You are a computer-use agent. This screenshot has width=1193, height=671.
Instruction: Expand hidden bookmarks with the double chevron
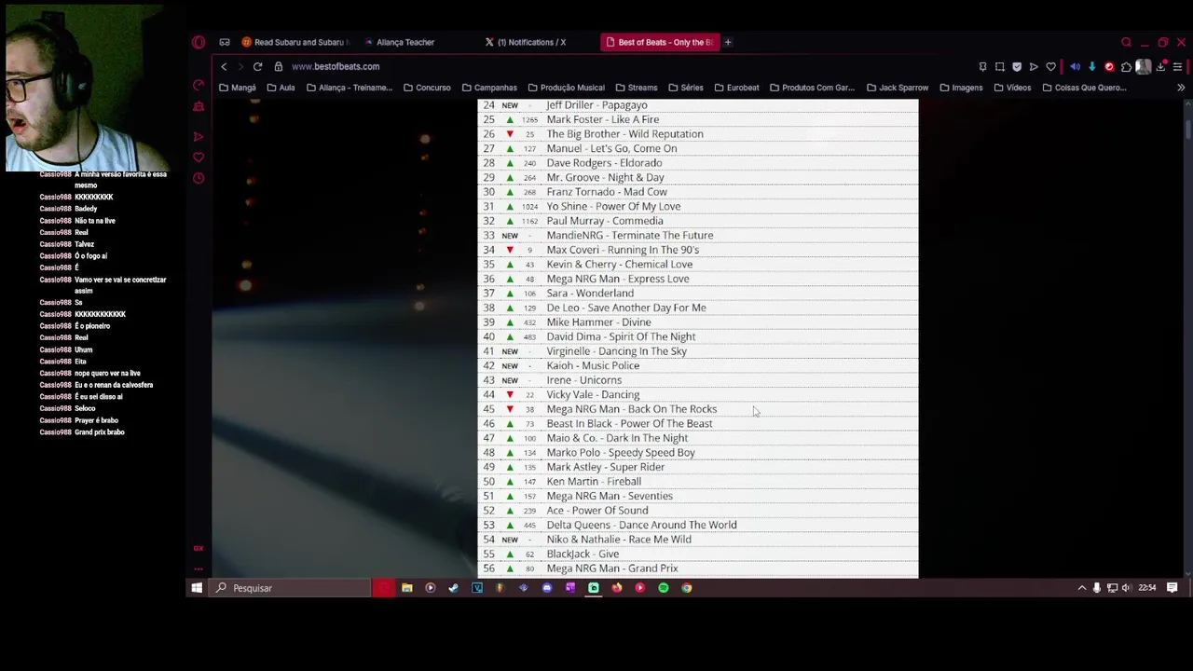click(x=1181, y=88)
